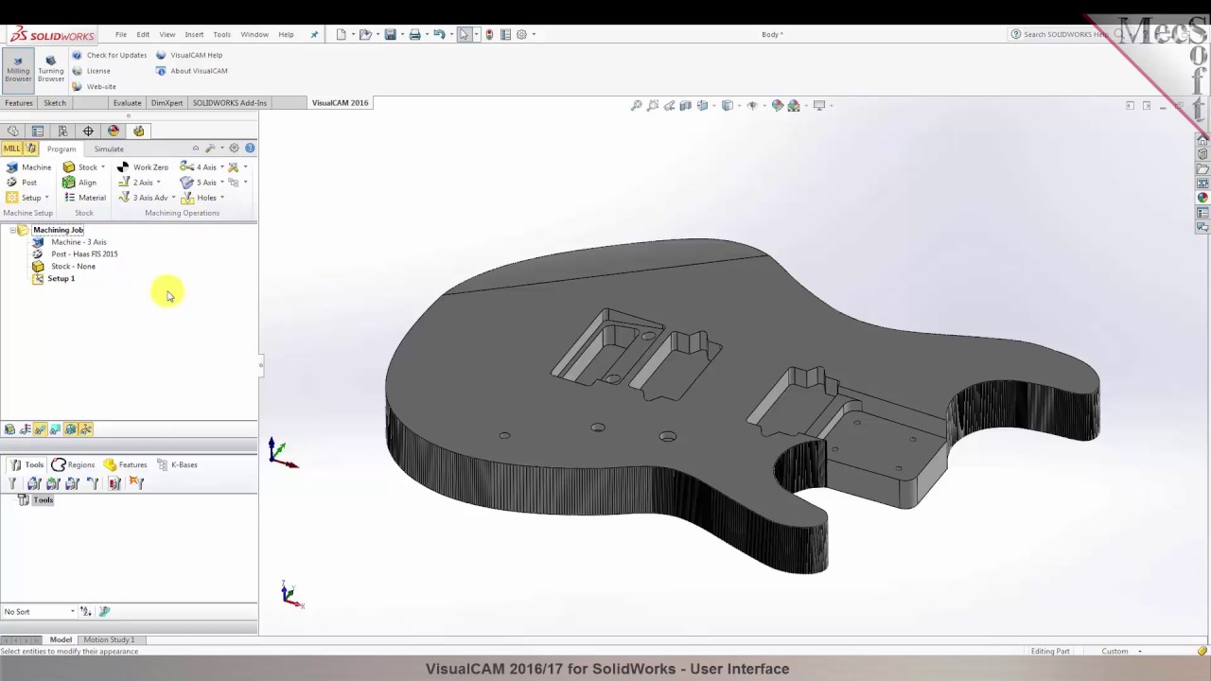Open the Insert menu
Image resolution: width=1211 pixels, height=681 pixels.
194,34
